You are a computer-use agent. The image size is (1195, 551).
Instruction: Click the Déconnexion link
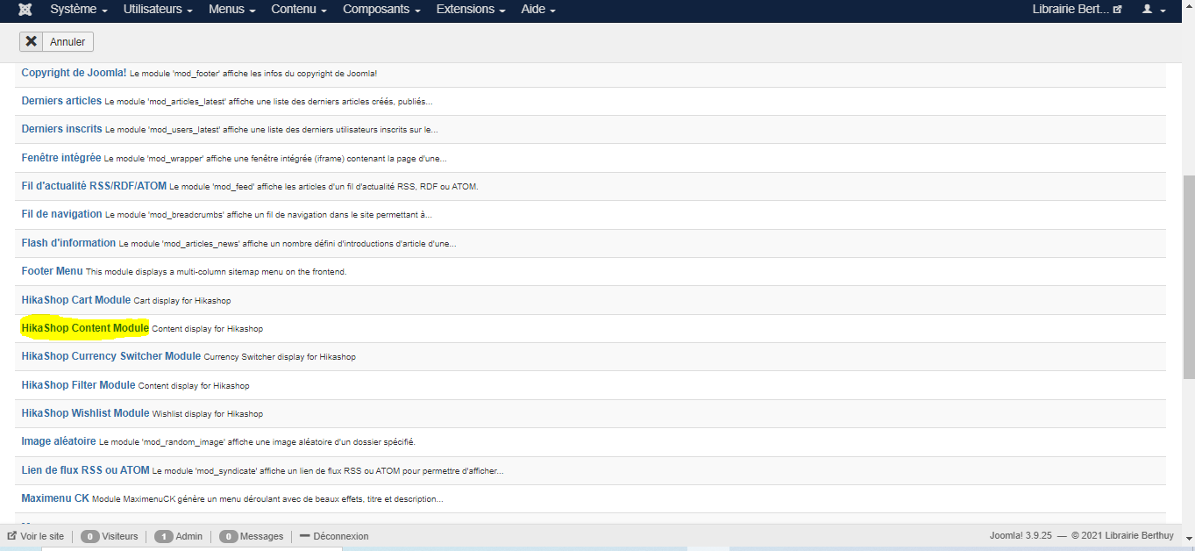pos(341,536)
